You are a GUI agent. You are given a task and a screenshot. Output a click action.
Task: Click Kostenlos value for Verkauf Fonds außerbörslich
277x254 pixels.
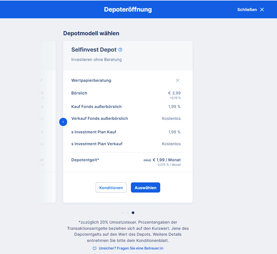point(171,118)
